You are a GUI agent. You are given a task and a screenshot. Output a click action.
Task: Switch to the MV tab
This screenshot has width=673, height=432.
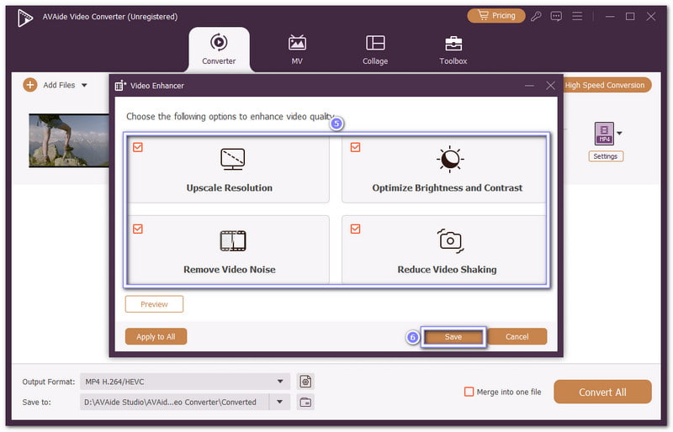pos(297,49)
